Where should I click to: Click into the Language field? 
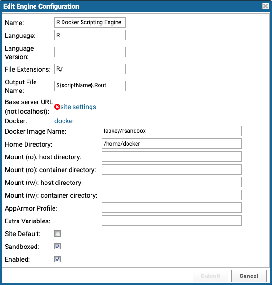click(90, 35)
